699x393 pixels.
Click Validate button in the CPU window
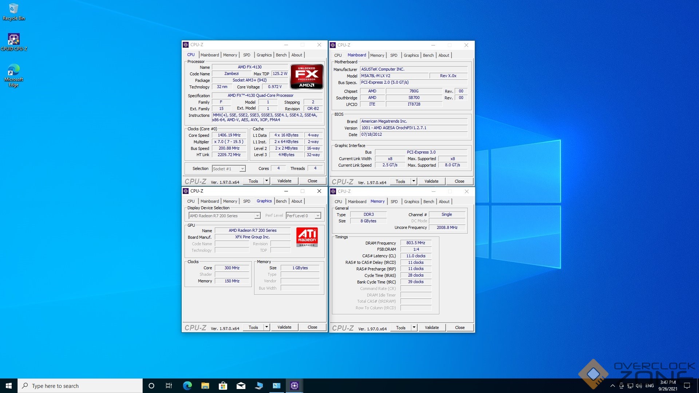click(x=284, y=181)
